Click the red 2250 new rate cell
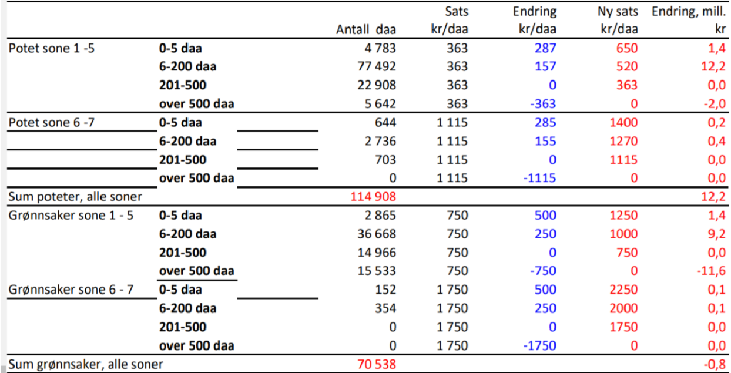This screenshot has height=373, width=731. point(623,289)
